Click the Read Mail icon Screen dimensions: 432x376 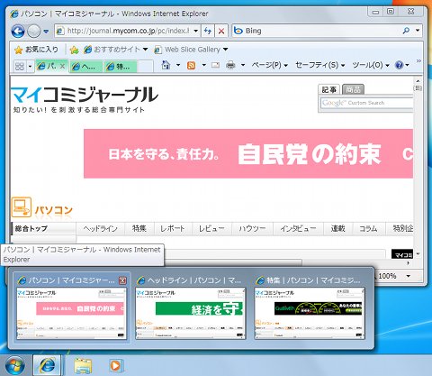coord(215,65)
